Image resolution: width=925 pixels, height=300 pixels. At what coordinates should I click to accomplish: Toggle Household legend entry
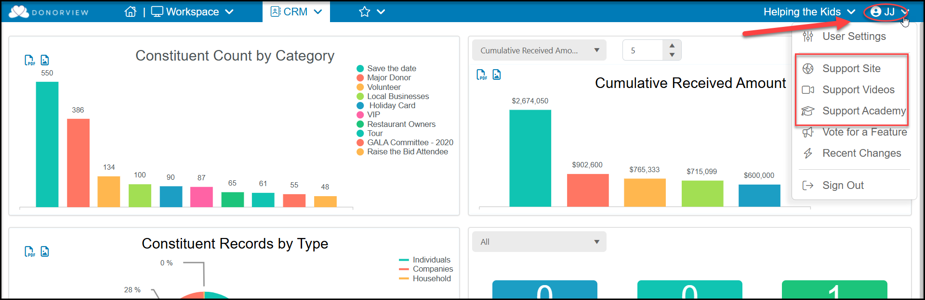click(425, 279)
